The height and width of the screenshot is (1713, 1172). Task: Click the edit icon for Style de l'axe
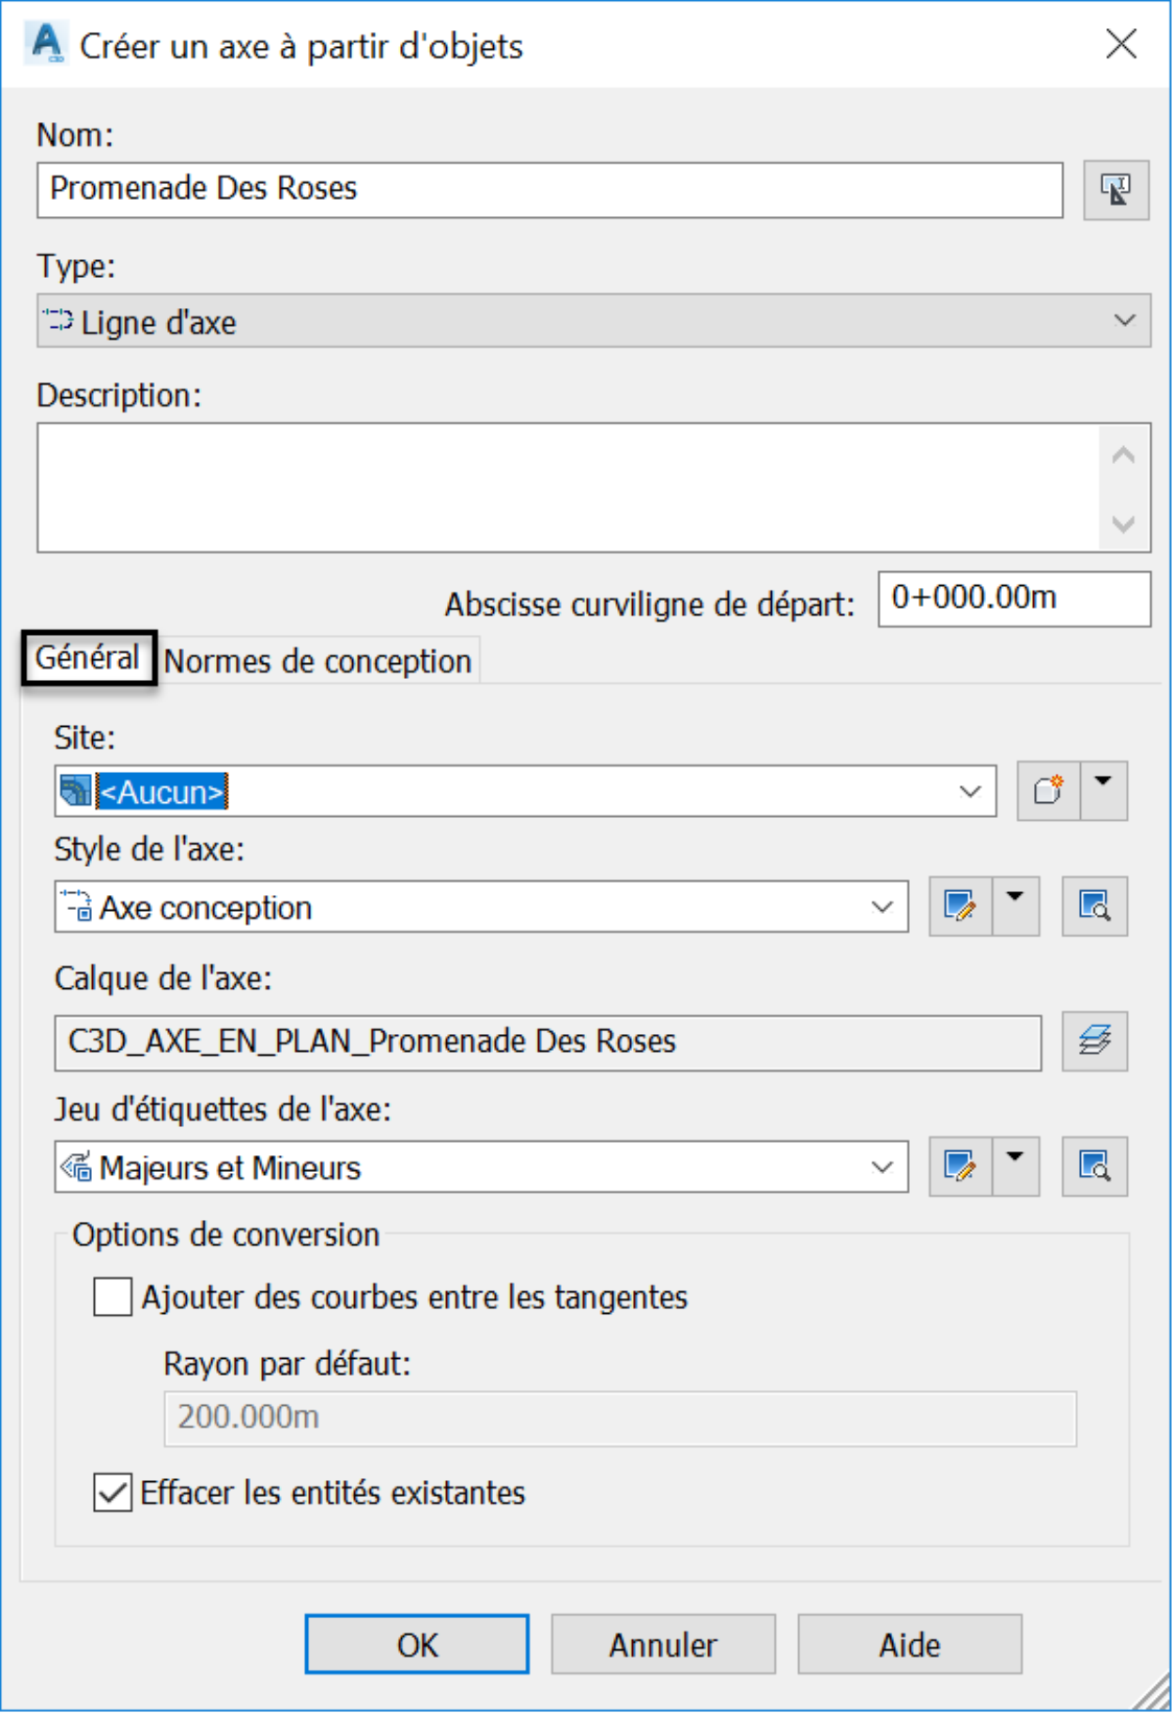click(960, 906)
